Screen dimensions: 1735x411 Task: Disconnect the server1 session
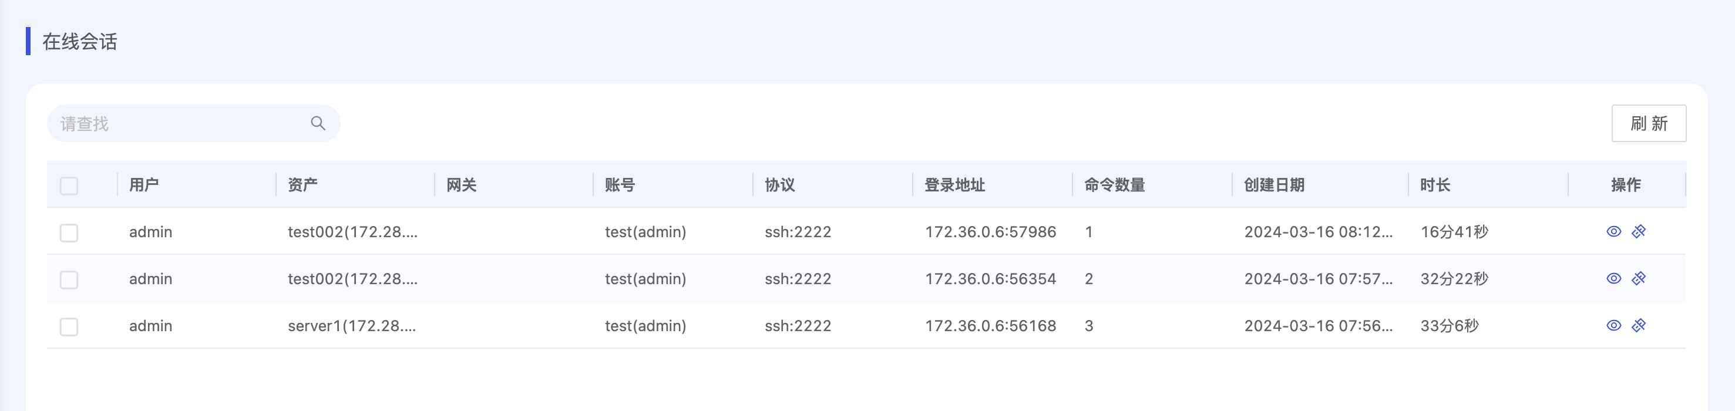coord(1639,325)
